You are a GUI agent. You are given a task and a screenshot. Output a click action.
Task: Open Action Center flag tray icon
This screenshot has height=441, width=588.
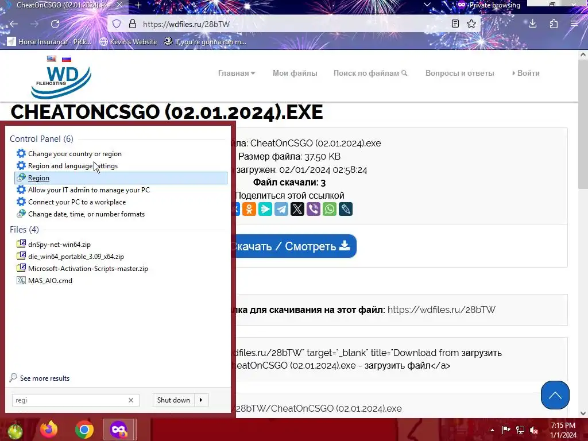[506, 430]
